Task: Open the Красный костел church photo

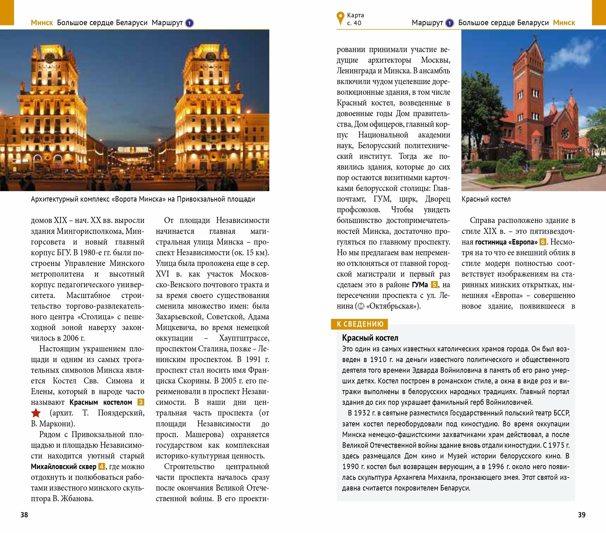Action: (x=533, y=110)
